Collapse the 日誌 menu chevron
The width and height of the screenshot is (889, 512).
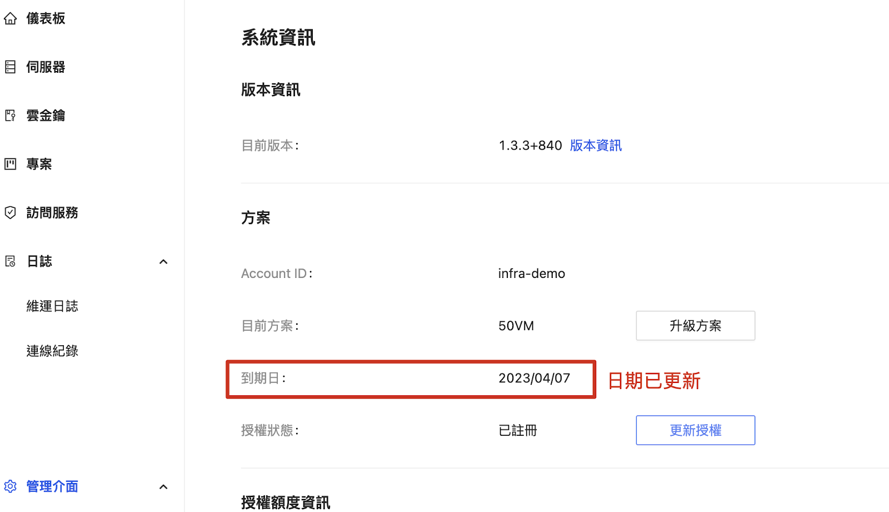tap(163, 262)
